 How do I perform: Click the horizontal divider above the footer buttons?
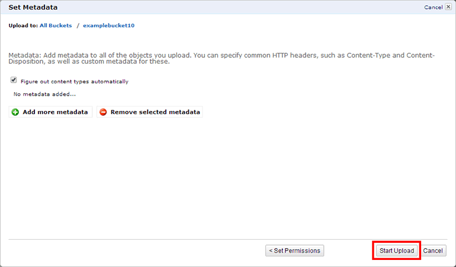click(227, 239)
